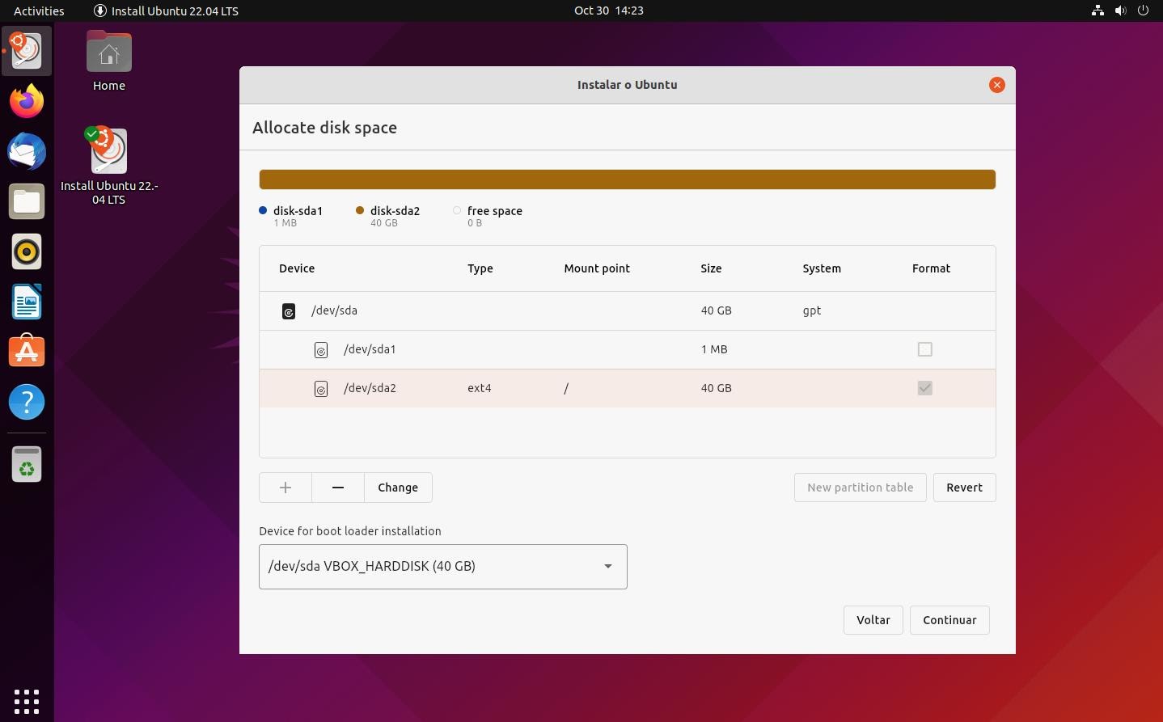Select the /dev/sda2 ext4 partition row
This screenshot has width=1163, height=722.
(x=628, y=388)
